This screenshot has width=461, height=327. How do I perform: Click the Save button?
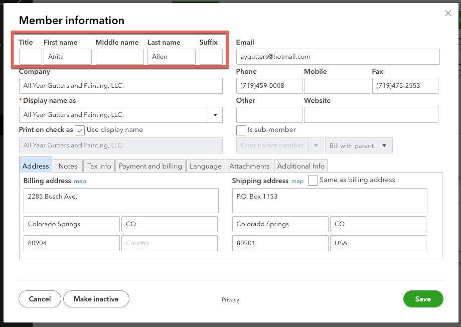click(423, 299)
